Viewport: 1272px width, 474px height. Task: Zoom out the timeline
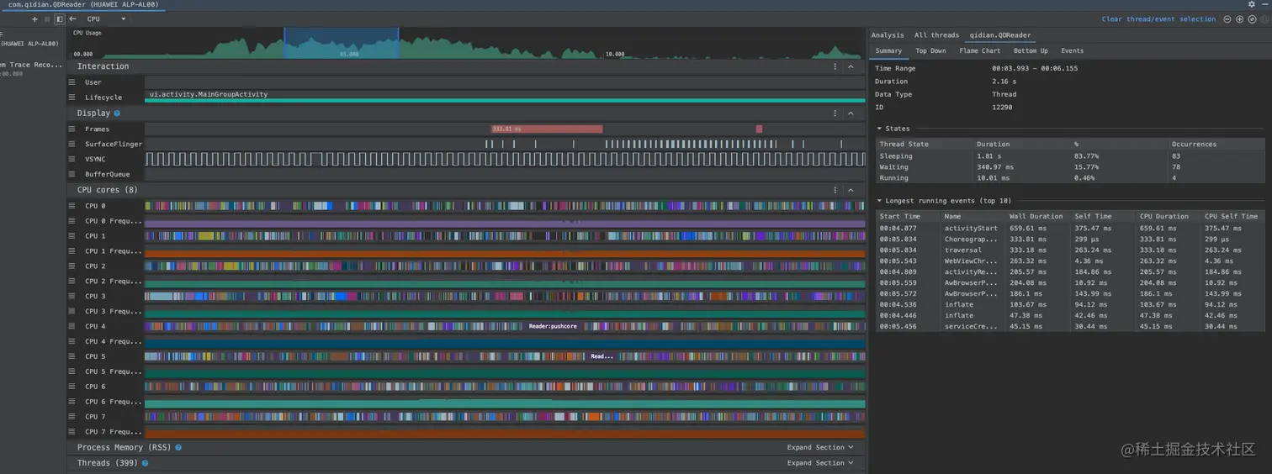(x=1227, y=18)
